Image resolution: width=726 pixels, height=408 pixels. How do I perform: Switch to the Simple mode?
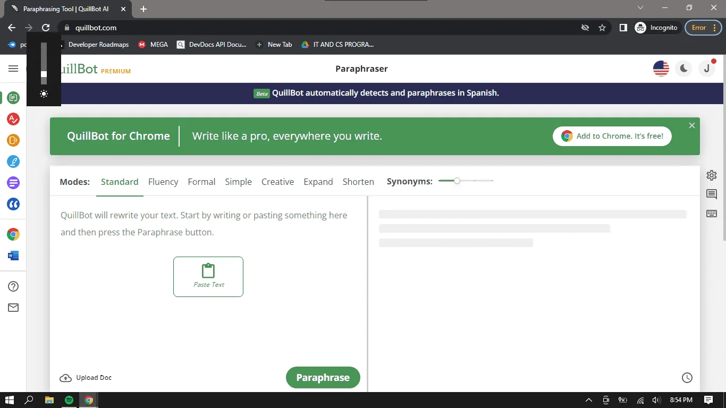[x=238, y=182]
